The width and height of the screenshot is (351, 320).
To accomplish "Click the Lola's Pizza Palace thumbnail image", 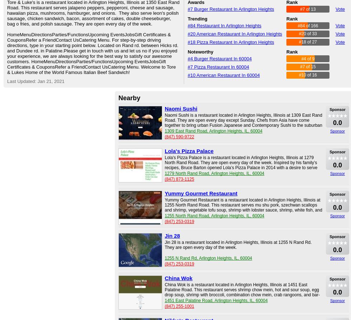I will pos(140,165).
